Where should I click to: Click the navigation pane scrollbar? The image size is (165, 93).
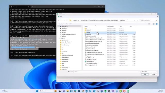point(82,43)
